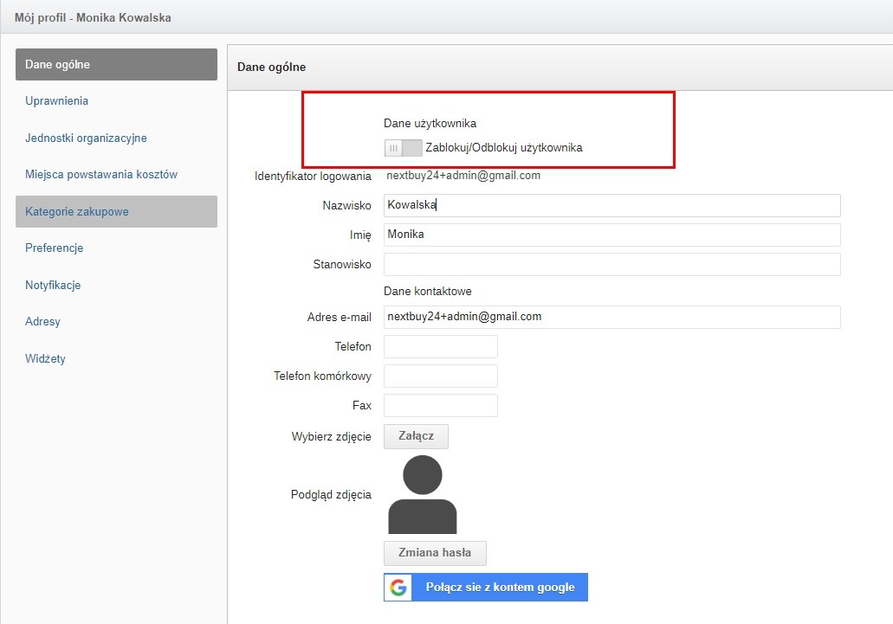893x624 pixels.
Task: Click the Google logo icon
Action: pos(398,588)
